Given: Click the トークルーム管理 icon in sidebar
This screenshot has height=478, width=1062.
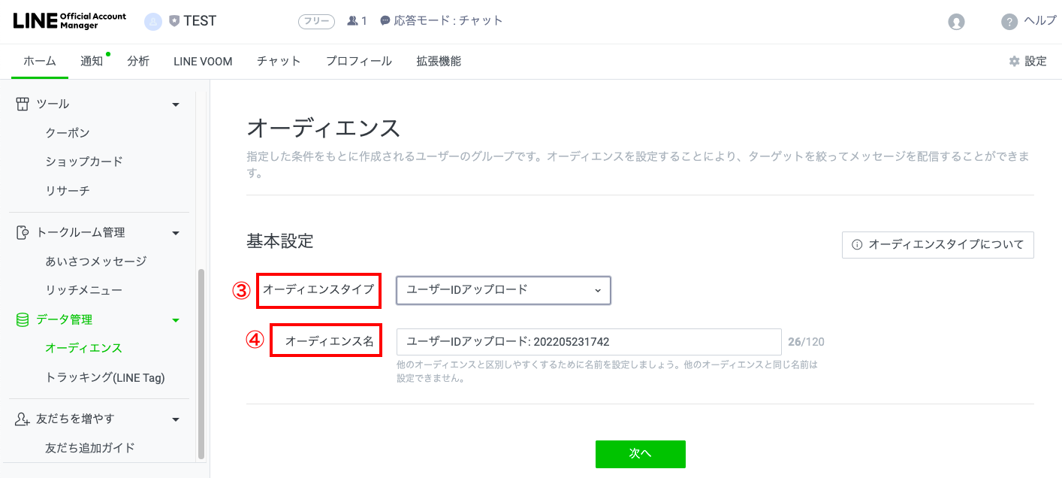Looking at the screenshot, I should [x=23, y=232].
